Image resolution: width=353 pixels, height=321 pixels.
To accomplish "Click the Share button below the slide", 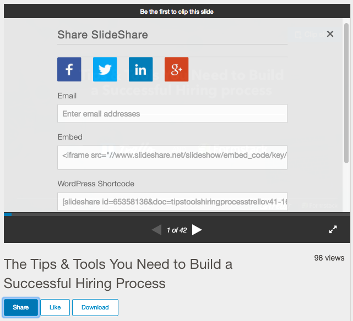I will pos(21,307).
